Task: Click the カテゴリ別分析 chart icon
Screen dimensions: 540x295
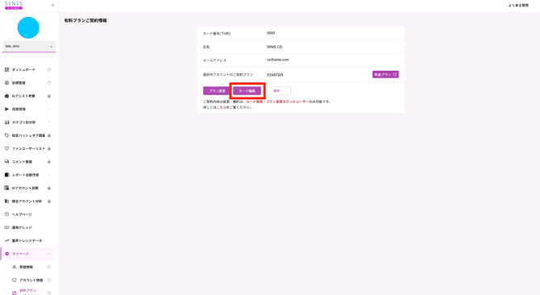Action: [x=6, y=123]
